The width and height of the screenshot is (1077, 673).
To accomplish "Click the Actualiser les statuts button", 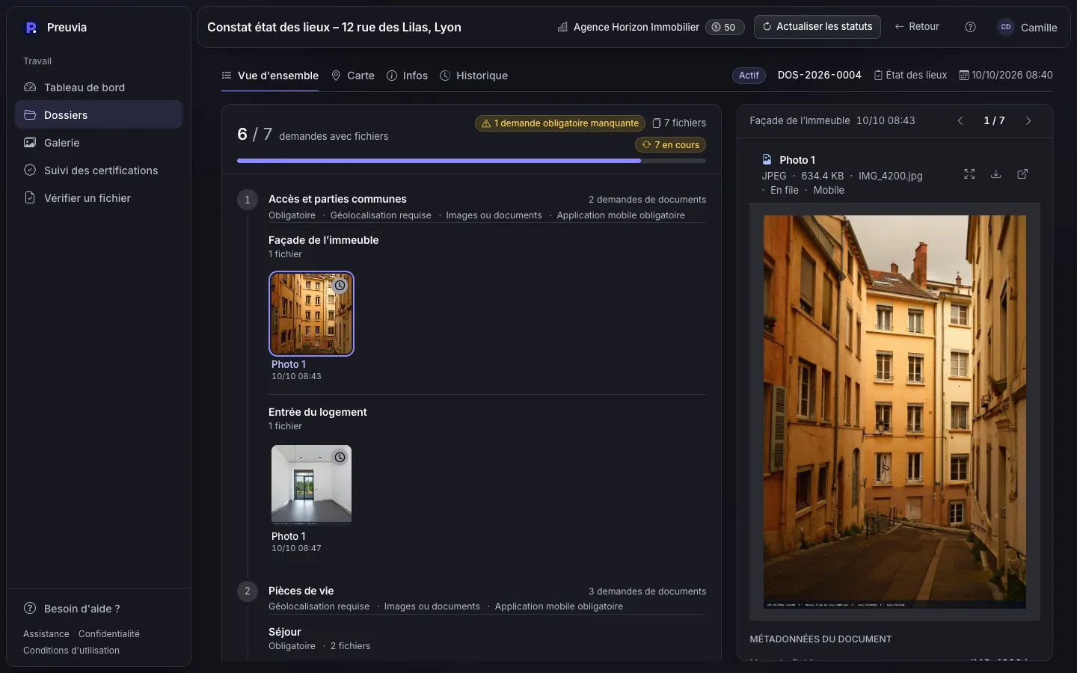I will [817, 27].
